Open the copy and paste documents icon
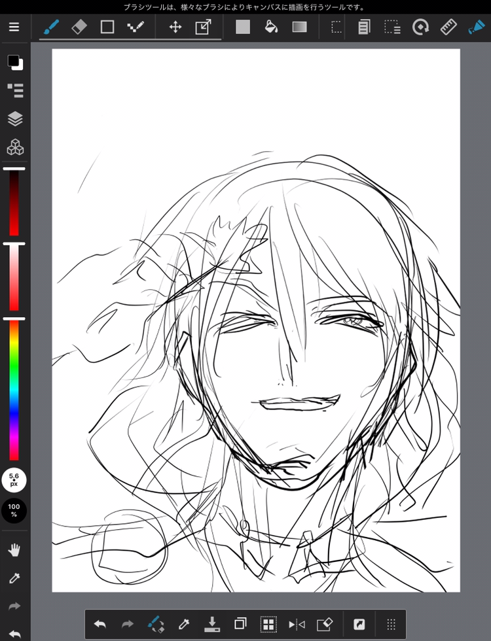Viewport: 491px width, 641px height. (364, 27)
